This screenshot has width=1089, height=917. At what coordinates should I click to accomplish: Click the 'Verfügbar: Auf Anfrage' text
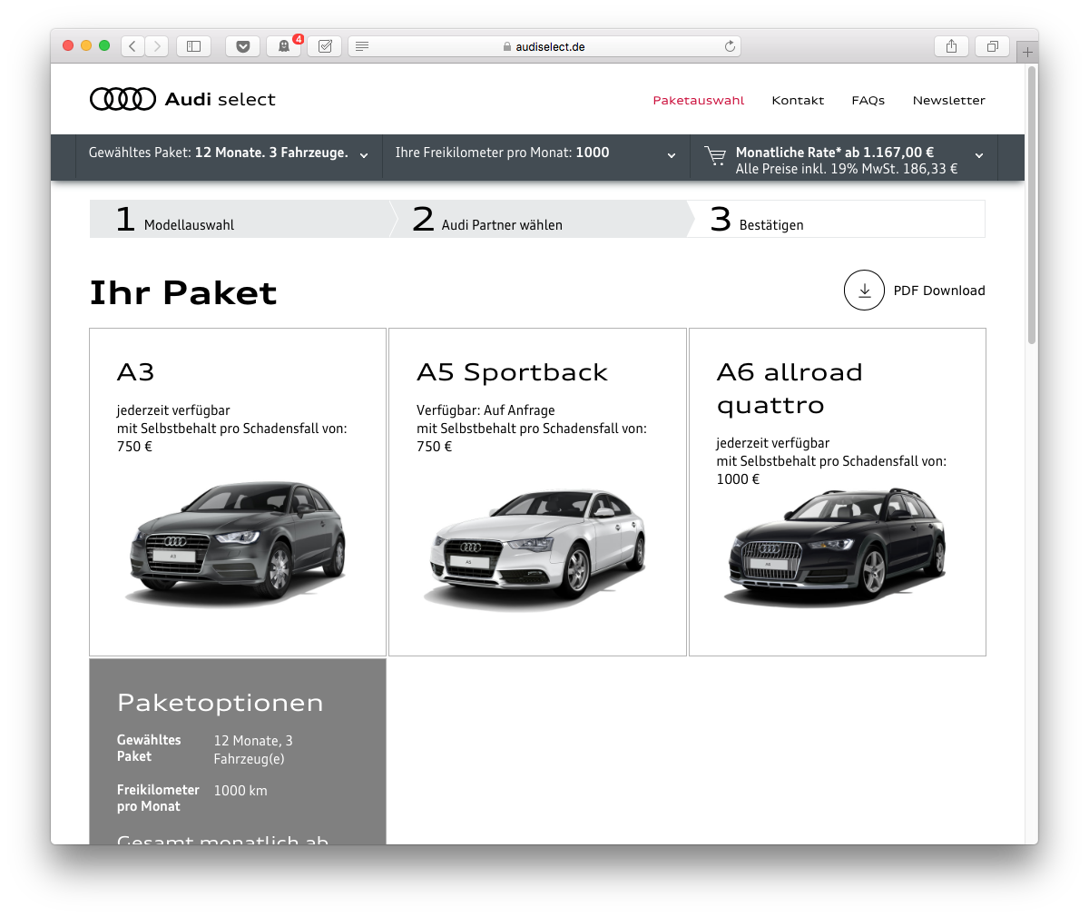point(486,410)
